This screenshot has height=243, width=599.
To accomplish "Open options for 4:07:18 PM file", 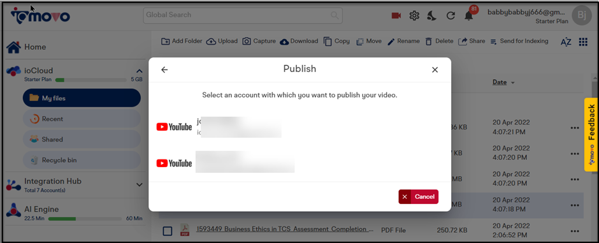I will (x=575, y=205).
